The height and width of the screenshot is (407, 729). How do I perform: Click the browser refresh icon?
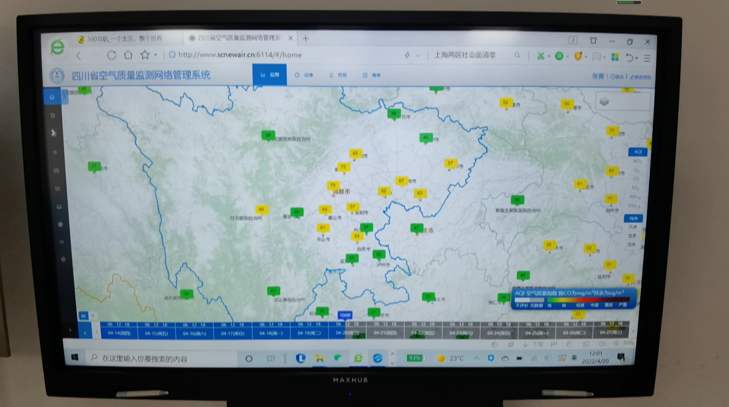(x=111, y=55)
